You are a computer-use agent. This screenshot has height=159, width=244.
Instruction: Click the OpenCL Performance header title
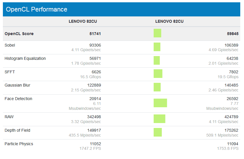(x=37, y=9)
